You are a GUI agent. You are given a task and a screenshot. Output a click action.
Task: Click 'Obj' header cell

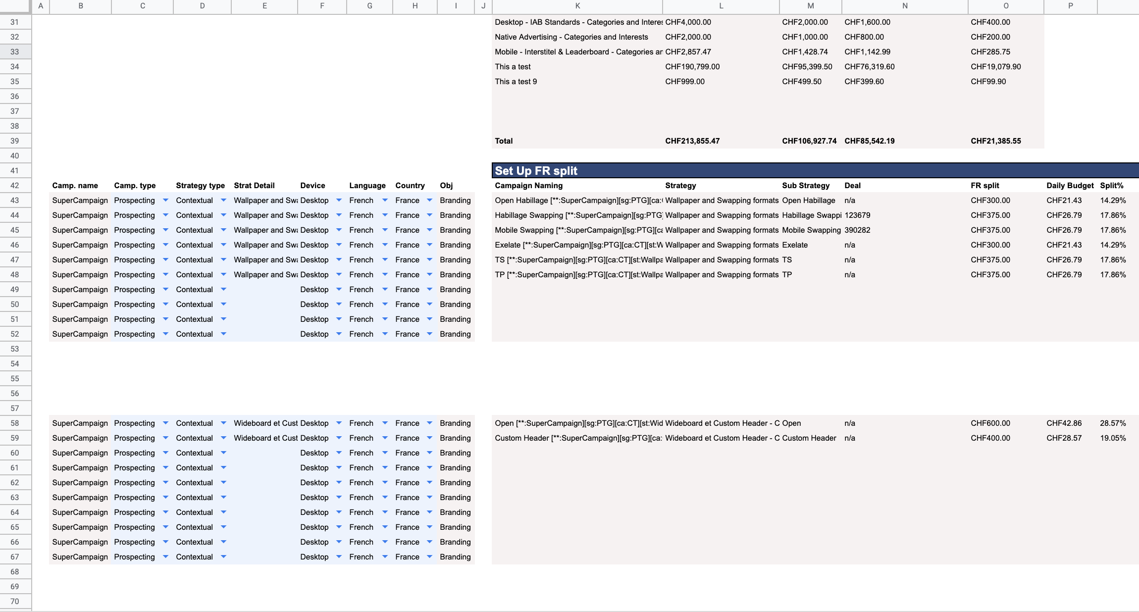[x=456, y=186]
